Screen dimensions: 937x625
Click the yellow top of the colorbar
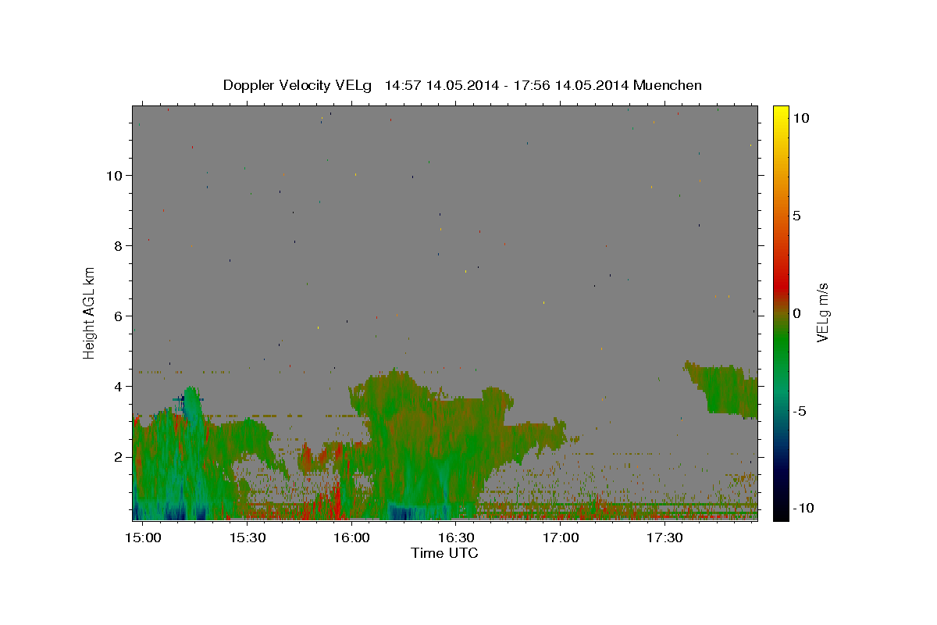pyautogui.click(x=780, y=110)
